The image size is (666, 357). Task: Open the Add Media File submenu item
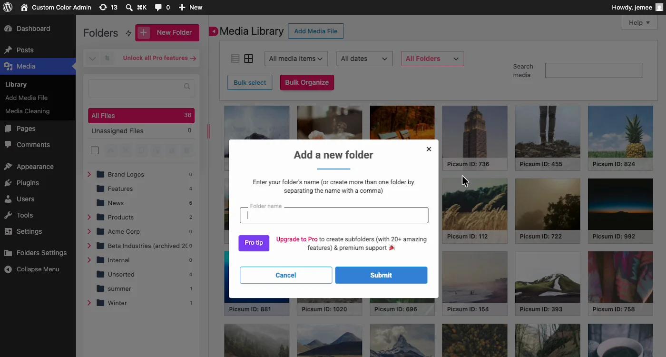(x=26, y=98)
